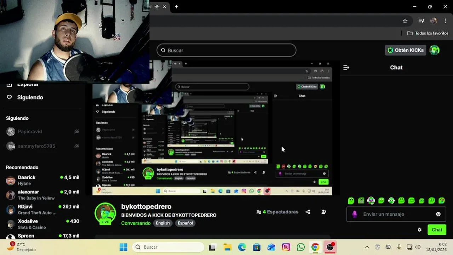Open the weather widget 27°C Despejado

click(22, 247)
